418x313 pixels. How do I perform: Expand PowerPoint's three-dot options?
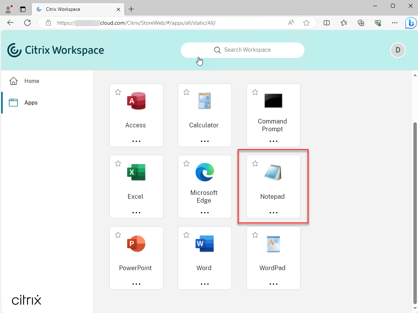136,284
